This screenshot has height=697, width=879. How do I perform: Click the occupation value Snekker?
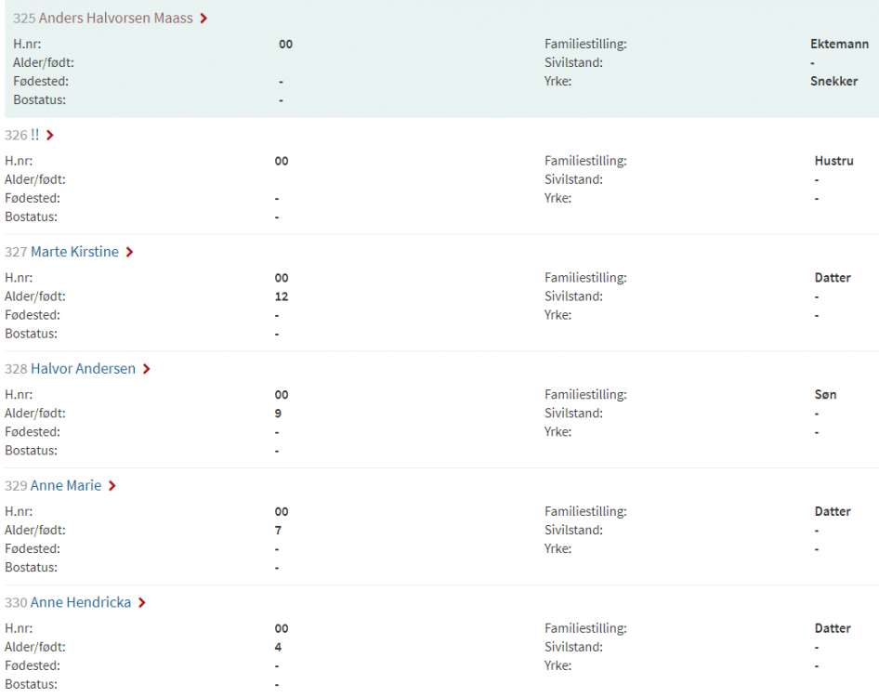833,82
